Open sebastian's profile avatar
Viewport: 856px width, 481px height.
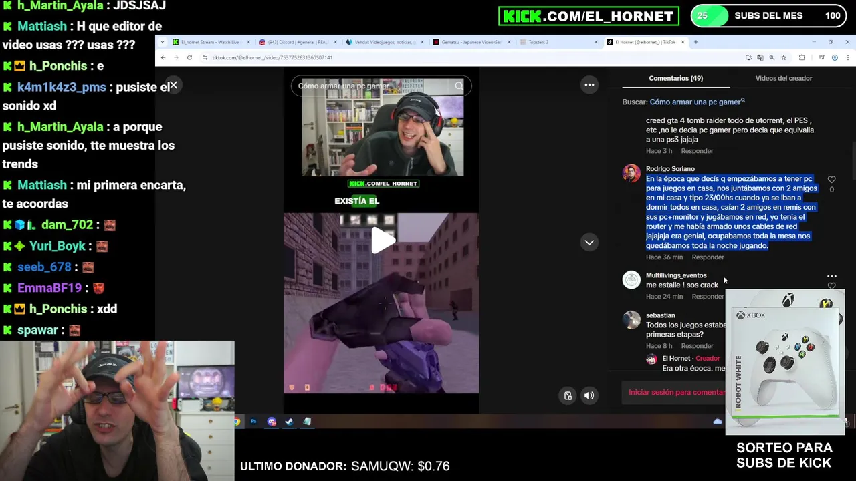click(x=631, y=319)
